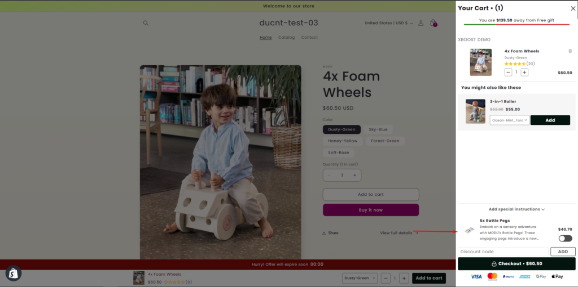The height and width of the screenshot is (287, 578).
Task: Open the account profile icon
Action: [x=421, y=23]
